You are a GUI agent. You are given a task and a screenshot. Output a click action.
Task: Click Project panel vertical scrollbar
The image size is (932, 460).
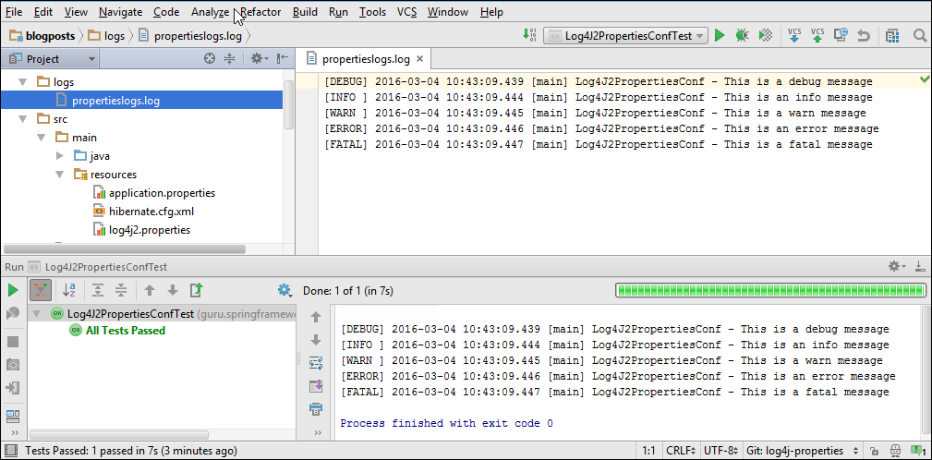pos(289,104)
